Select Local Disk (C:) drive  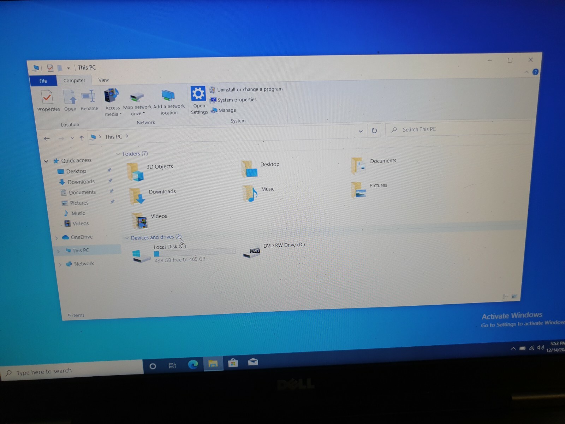(x=183, y=254)
